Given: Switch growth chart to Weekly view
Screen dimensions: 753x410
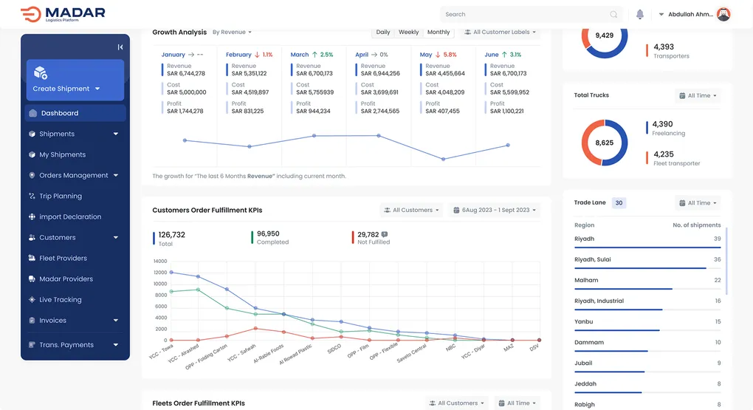Looking at the screenshot, I should pyautogui.click(x=408, y=33).
